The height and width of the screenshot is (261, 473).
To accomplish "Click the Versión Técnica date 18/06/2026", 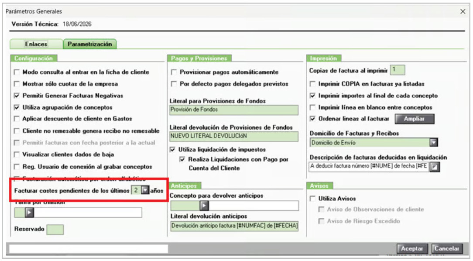I will pos(77,24).
